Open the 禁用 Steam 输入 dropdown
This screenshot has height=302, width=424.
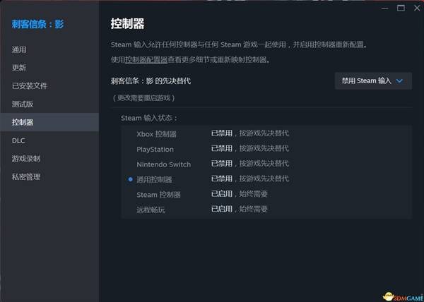[x=373, y=80]
